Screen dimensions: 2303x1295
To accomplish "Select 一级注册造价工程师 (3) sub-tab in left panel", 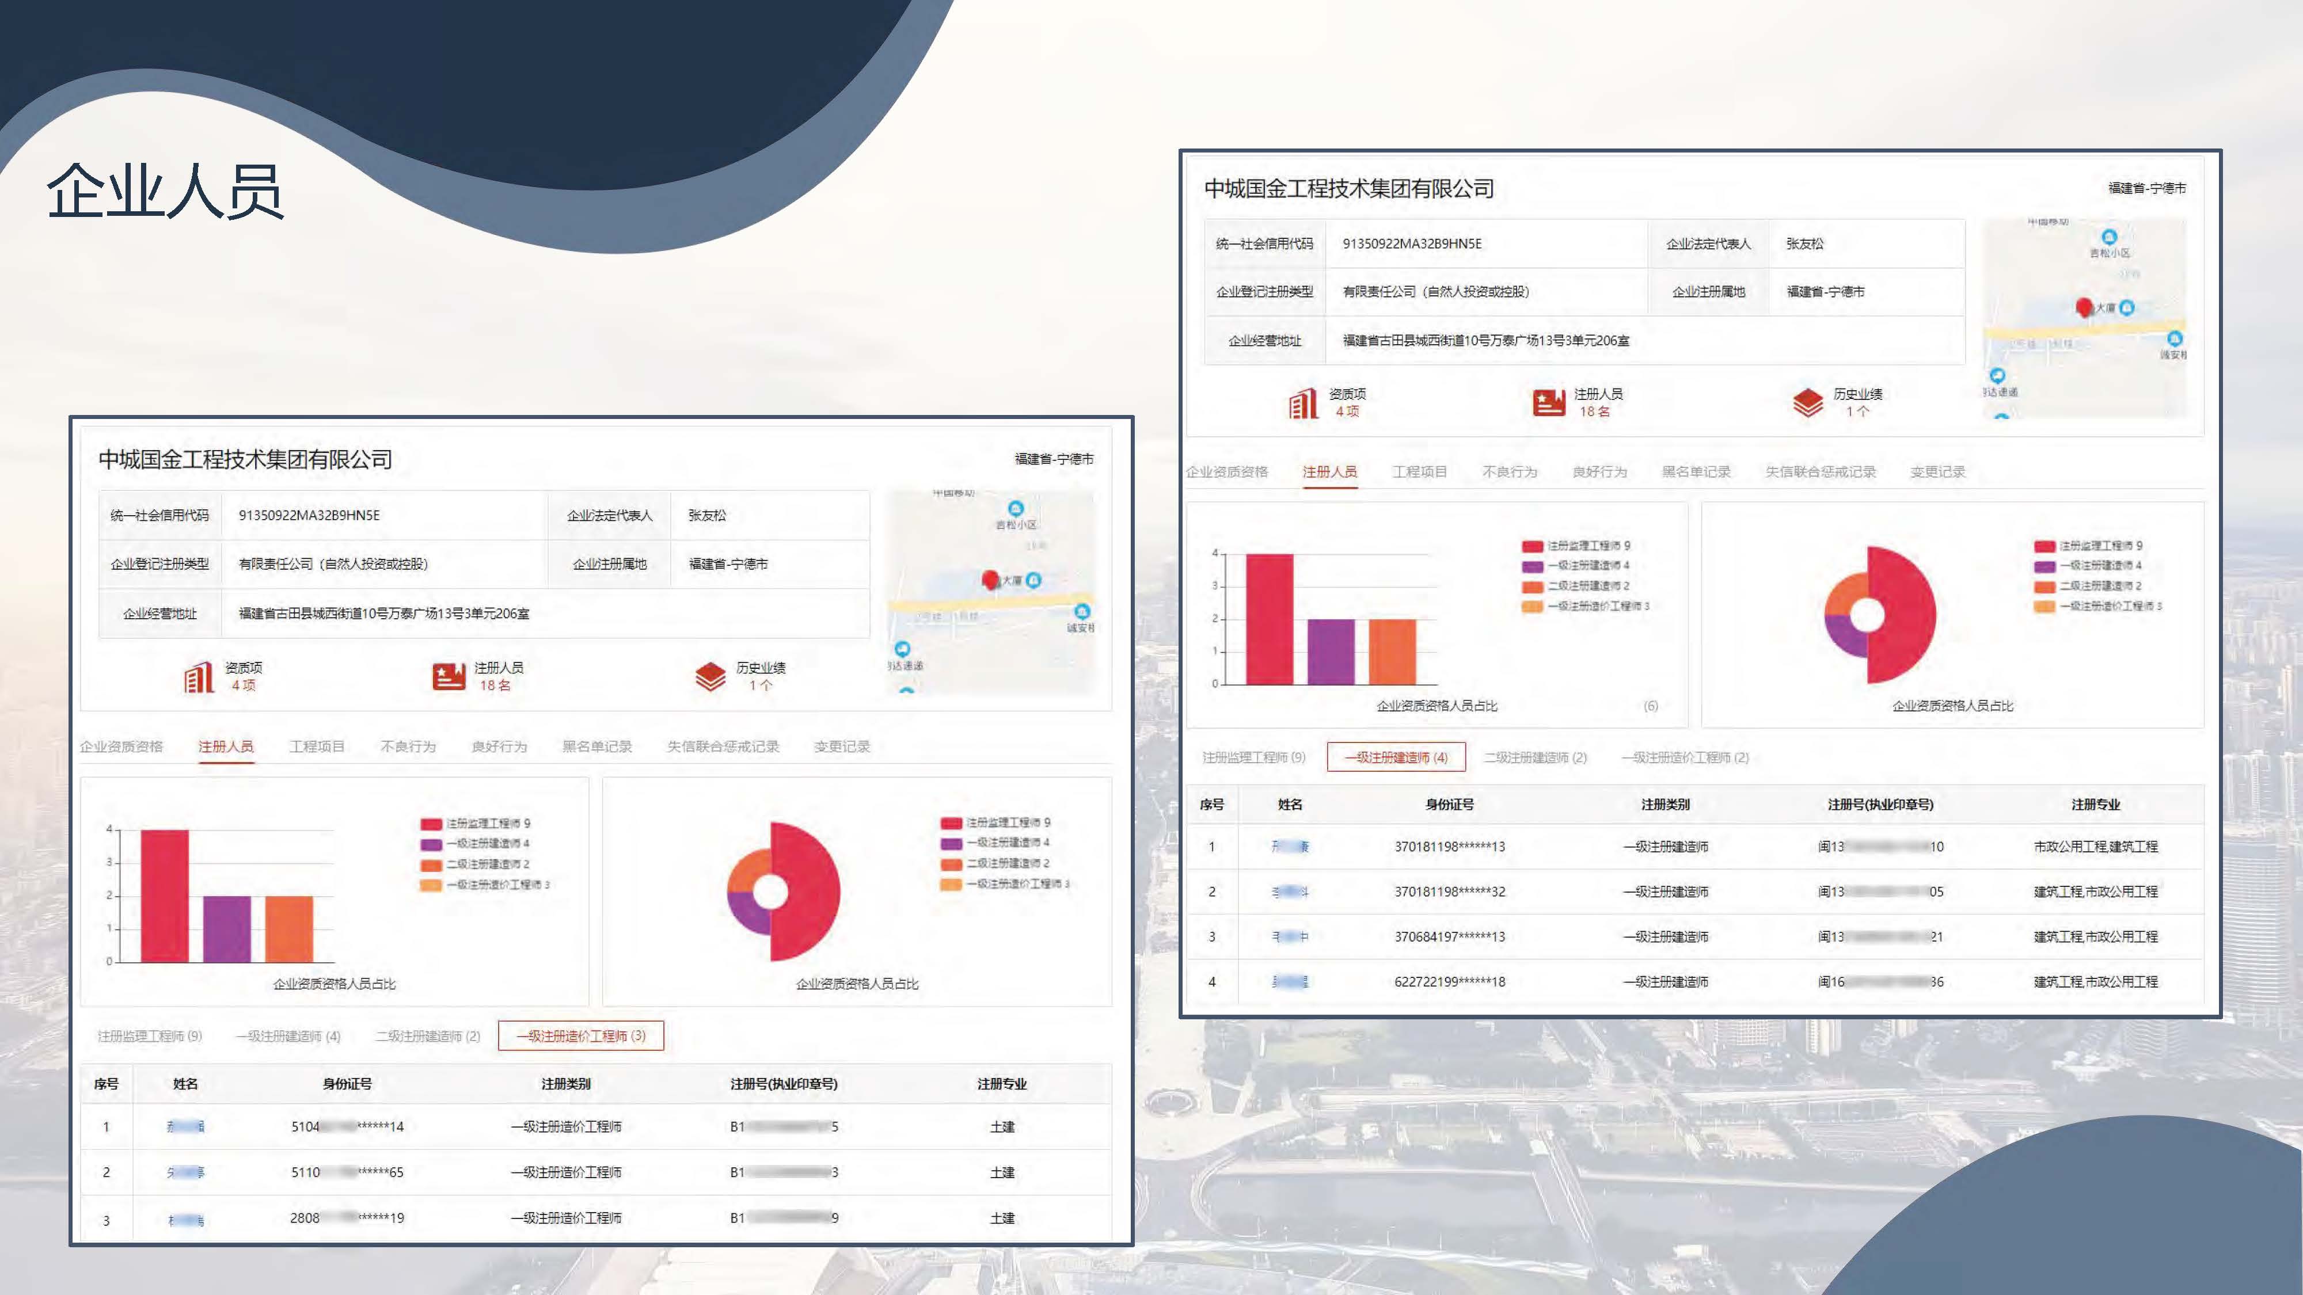I will click(x=581, y=1036).
